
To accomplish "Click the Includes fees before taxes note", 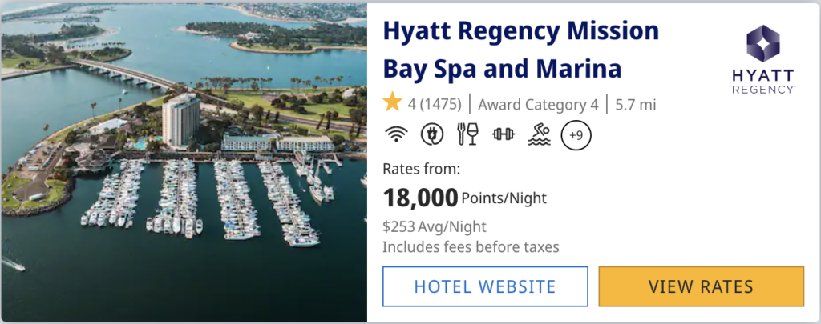I will [471, 246].
